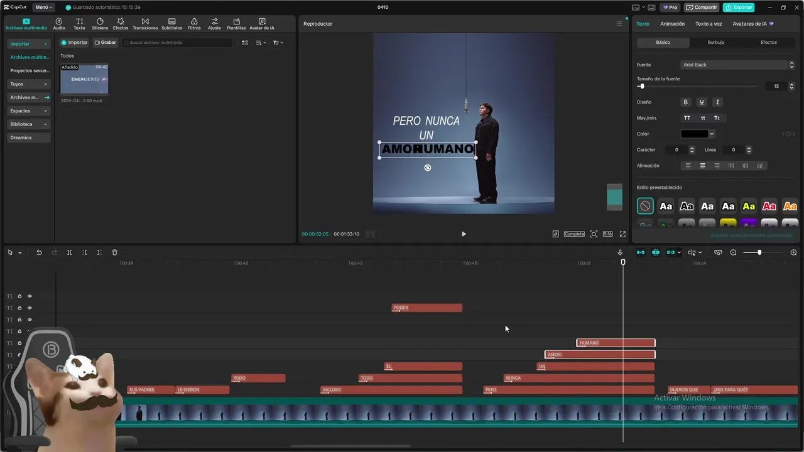Split the clip at the playhead
This screenshot has height=452, width=804.
tap(69, 252)
